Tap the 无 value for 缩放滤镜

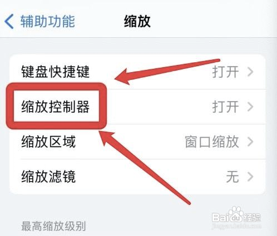point(233,177)
